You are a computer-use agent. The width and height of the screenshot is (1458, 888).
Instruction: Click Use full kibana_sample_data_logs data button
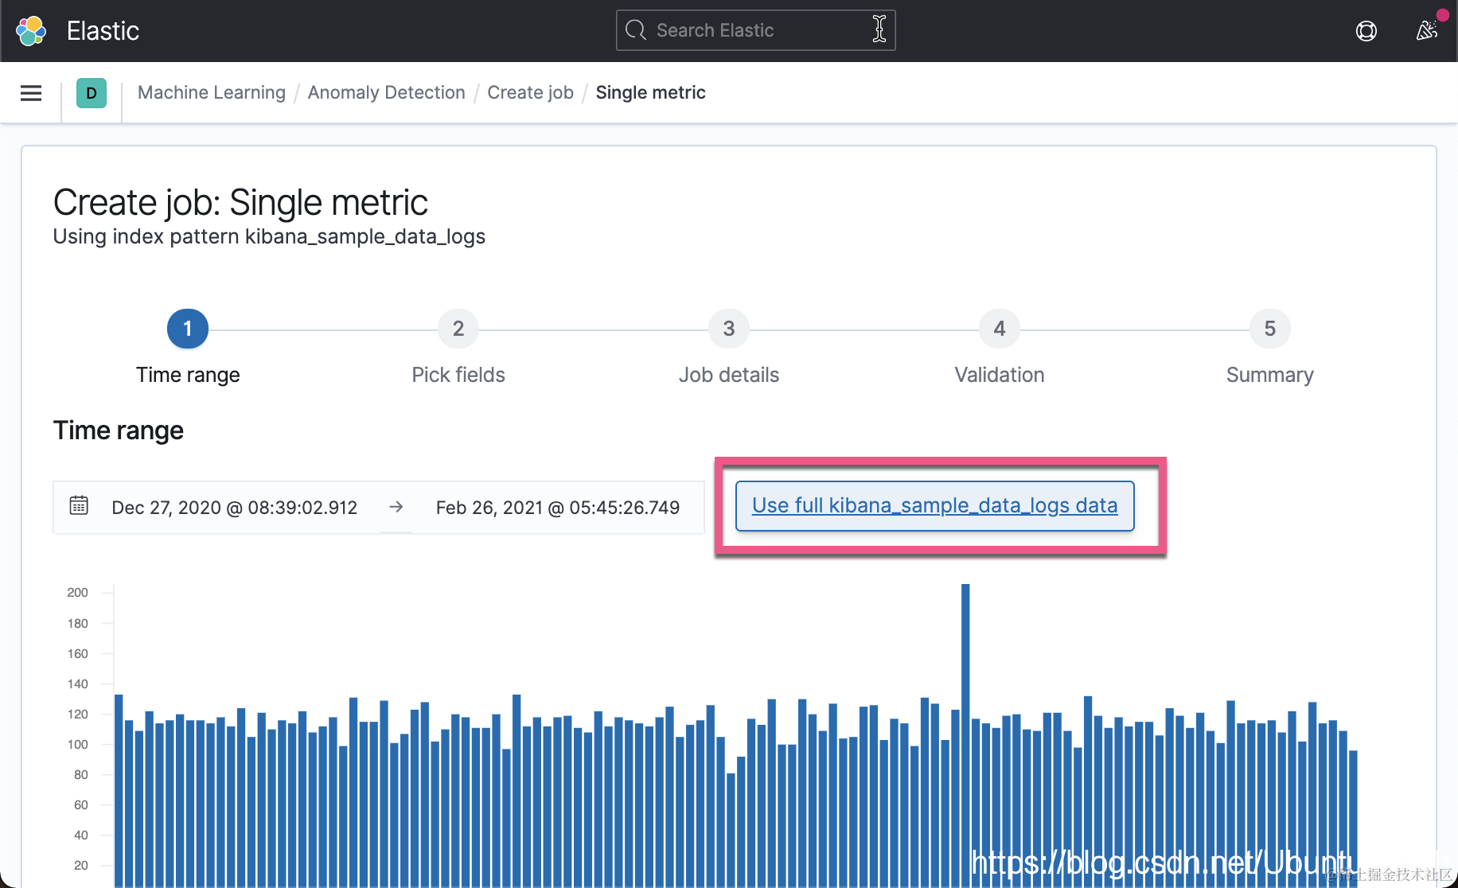(934, 506)
